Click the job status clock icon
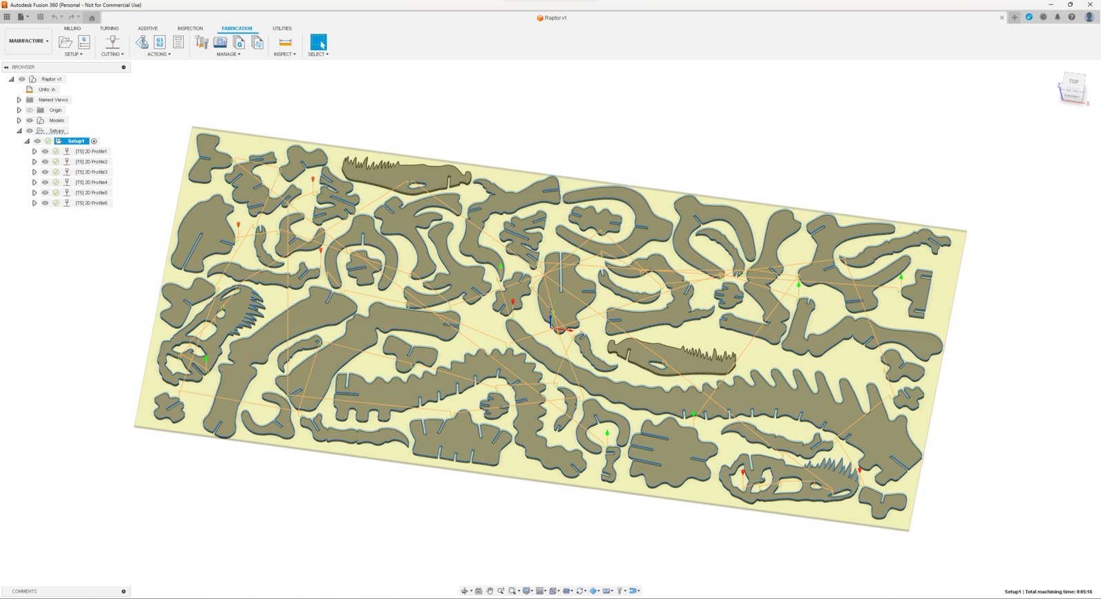The width and height of the screenshot is (1101, 599). 1043,17
